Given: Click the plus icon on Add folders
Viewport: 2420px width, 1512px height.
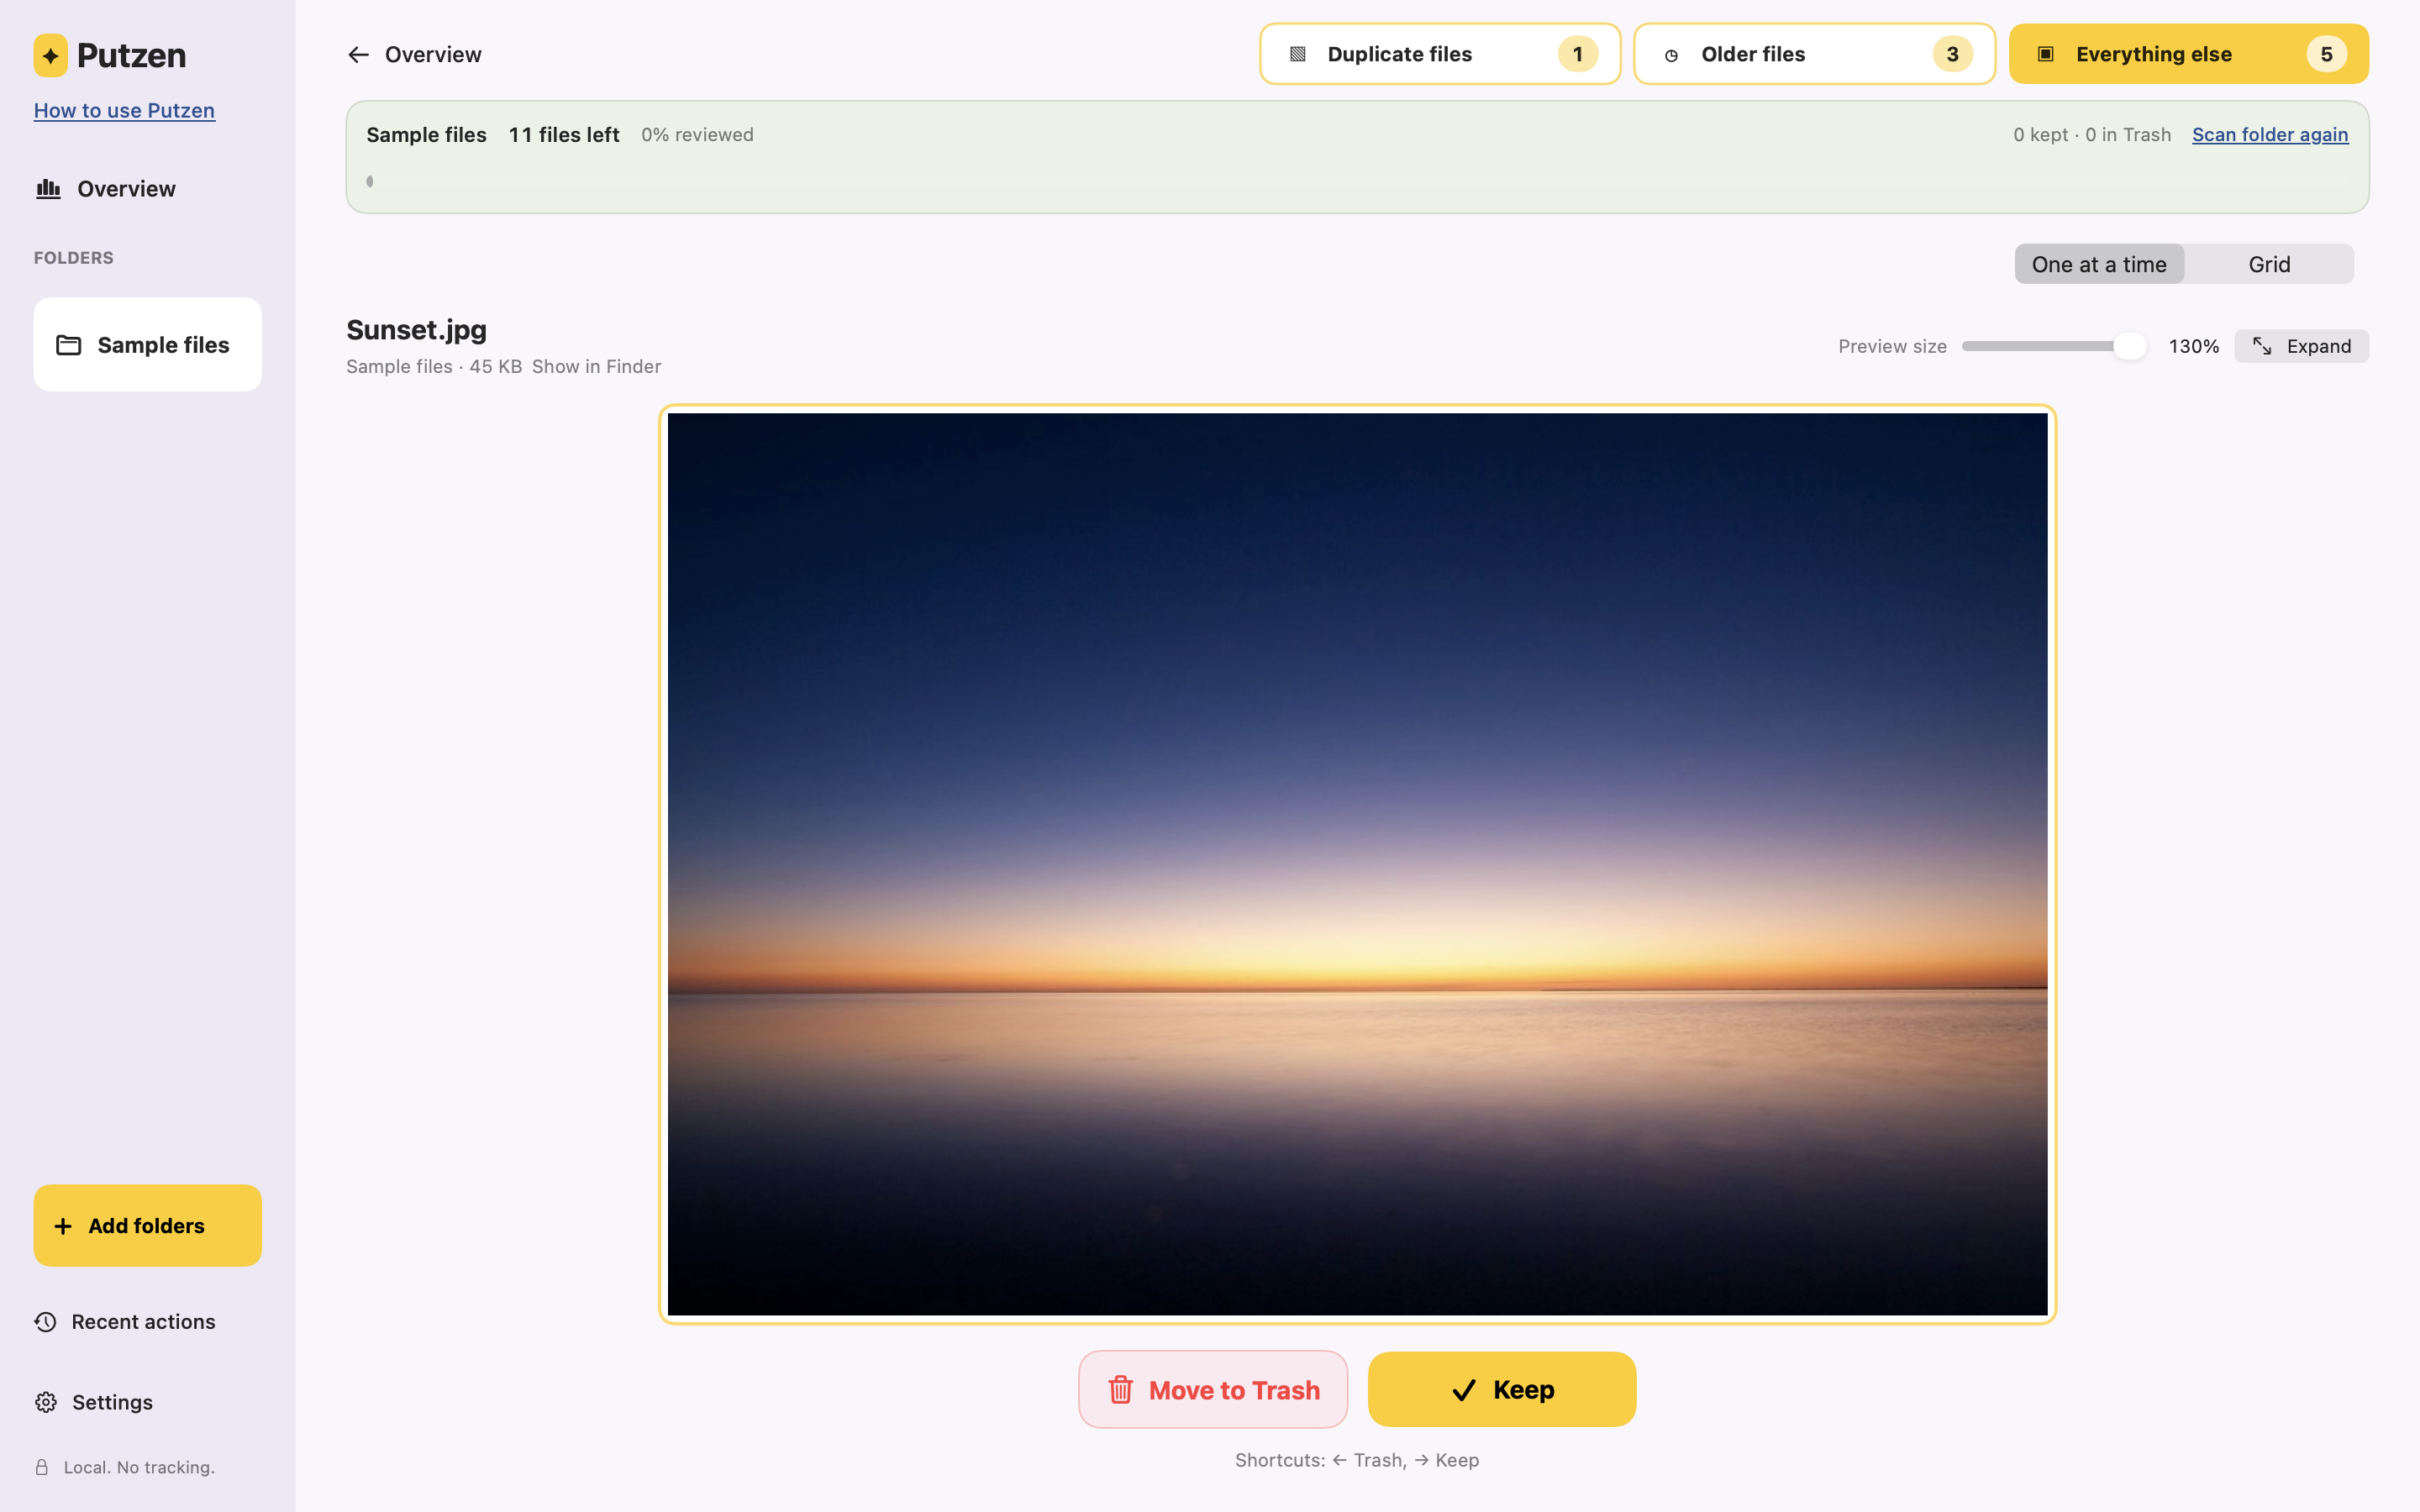Looking at the screenshot, I should 63,1226.
